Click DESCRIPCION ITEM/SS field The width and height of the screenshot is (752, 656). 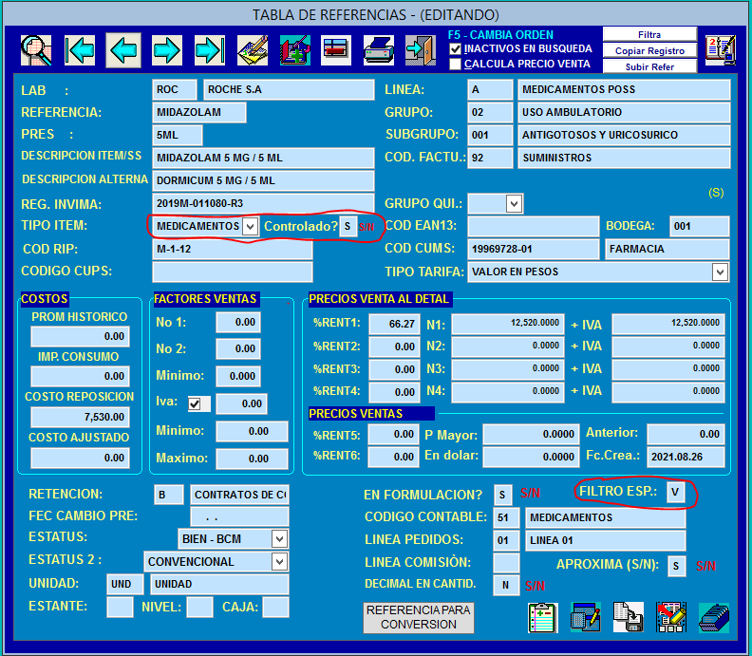pos(263,158)
